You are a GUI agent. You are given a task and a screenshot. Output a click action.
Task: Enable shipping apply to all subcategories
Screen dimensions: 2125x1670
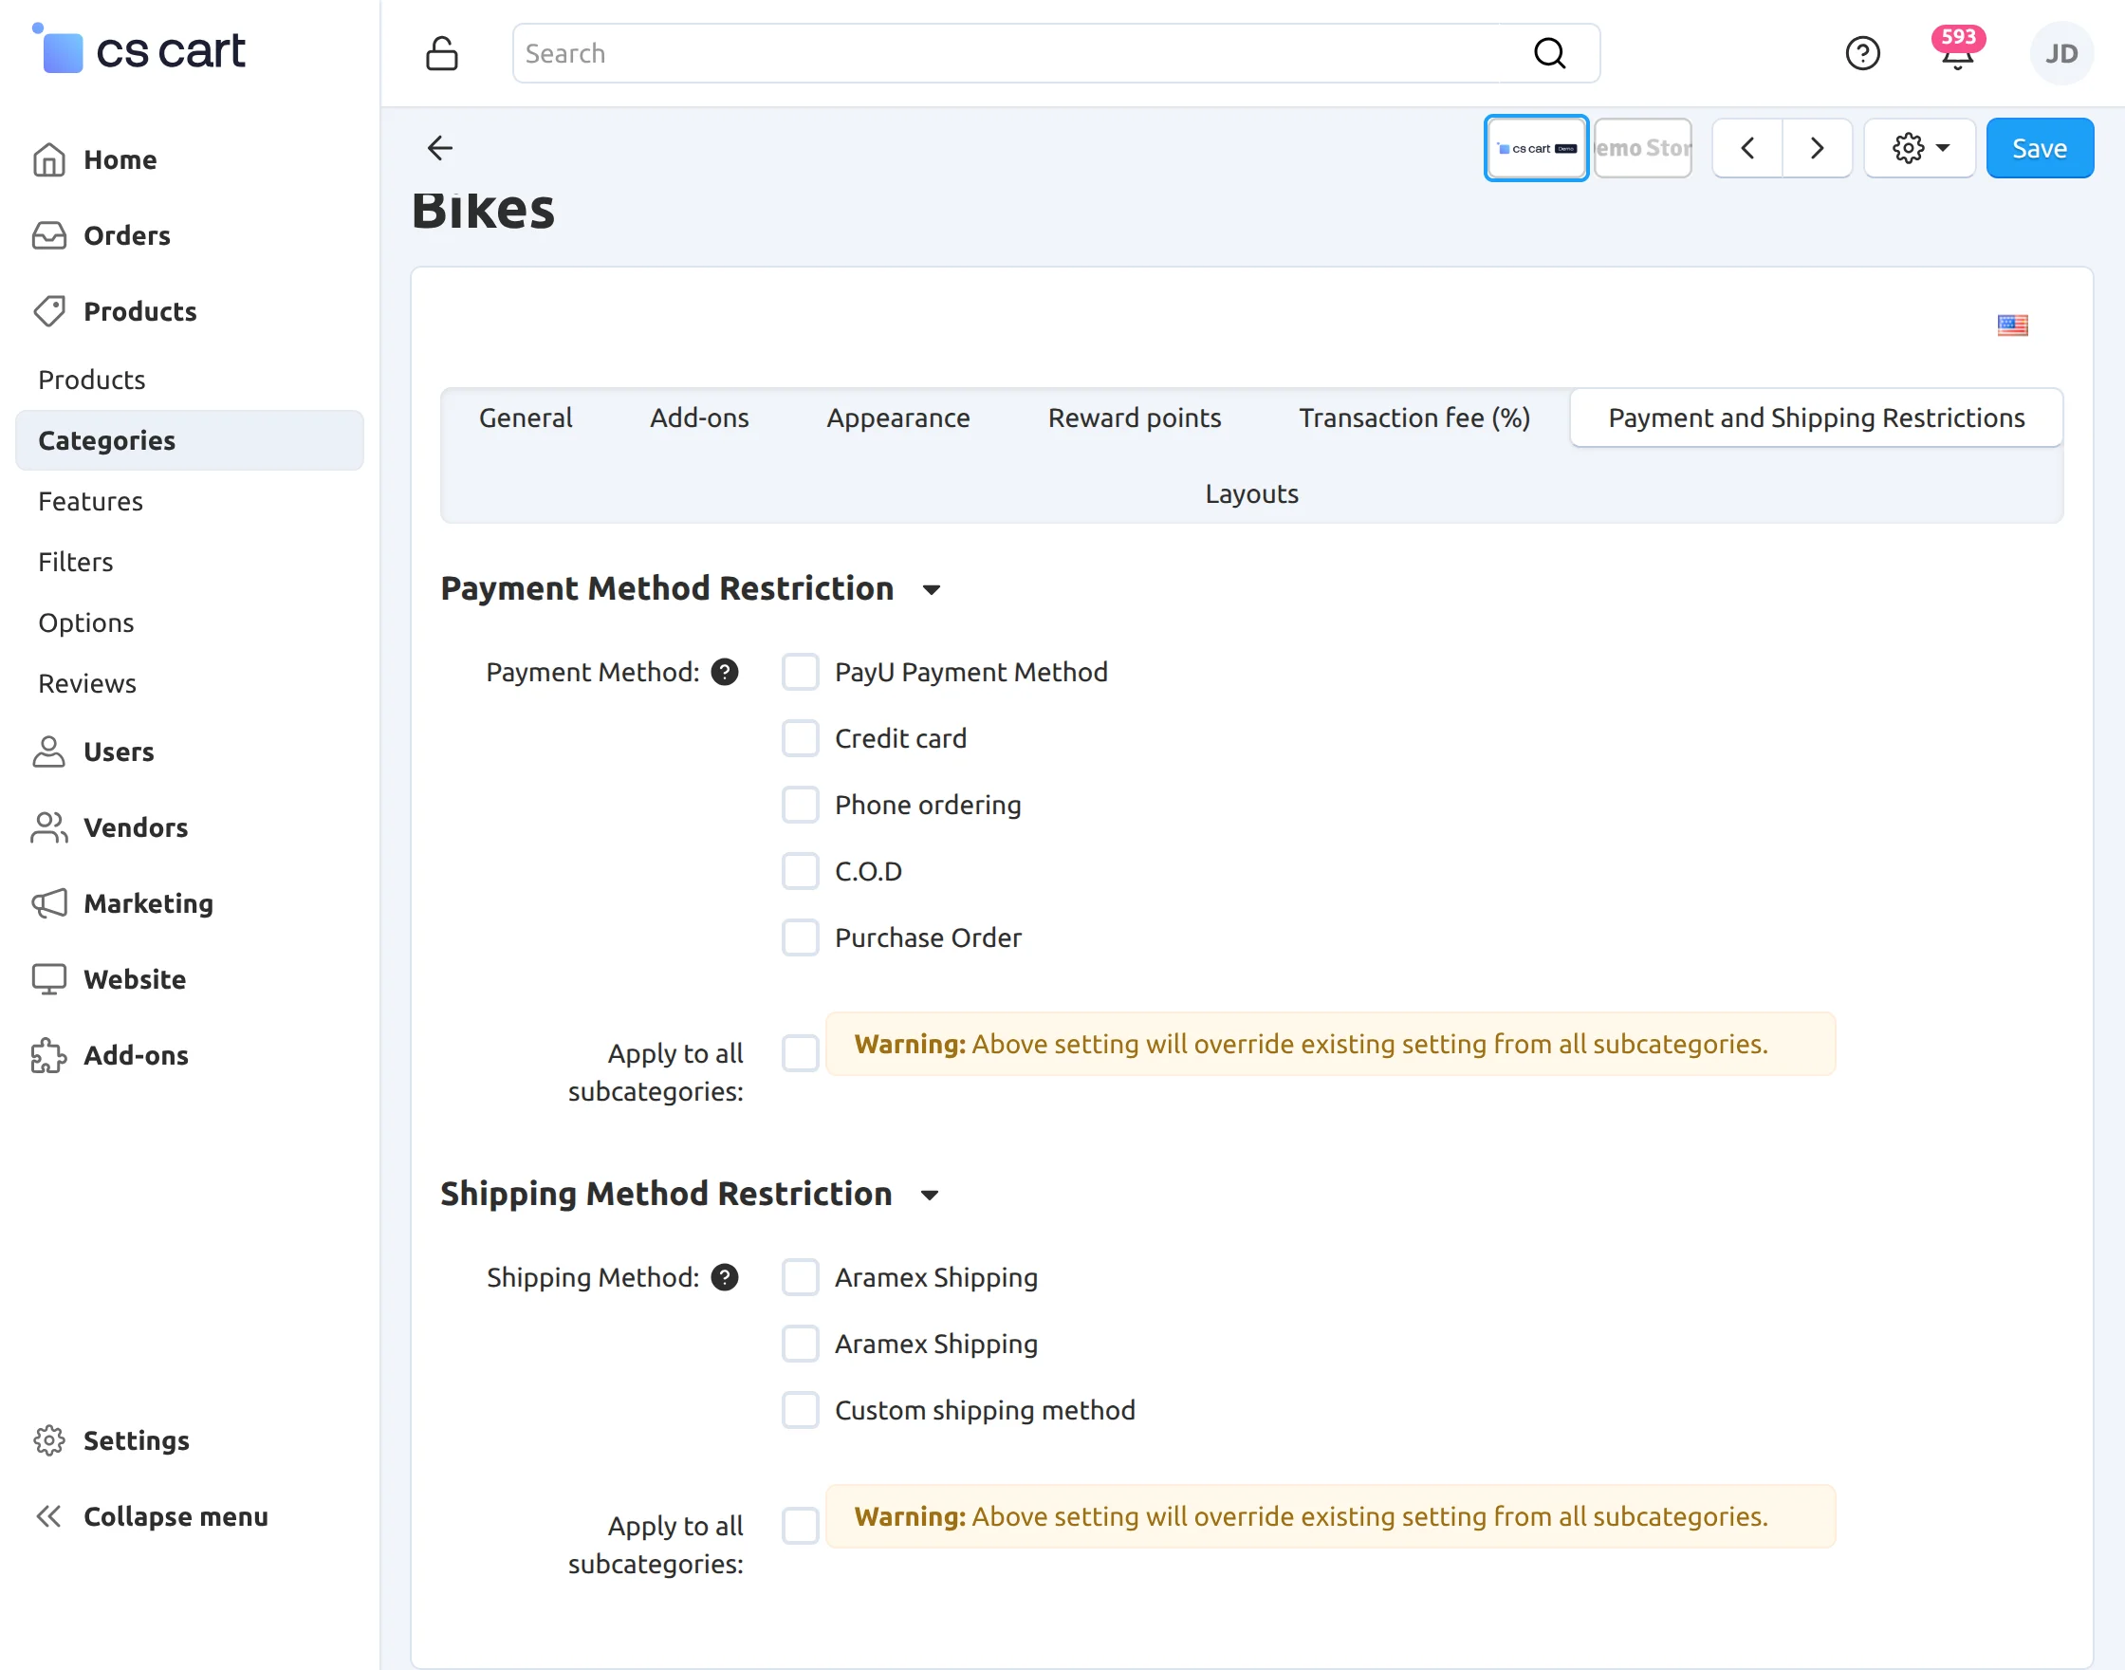tap(801, 1525)
